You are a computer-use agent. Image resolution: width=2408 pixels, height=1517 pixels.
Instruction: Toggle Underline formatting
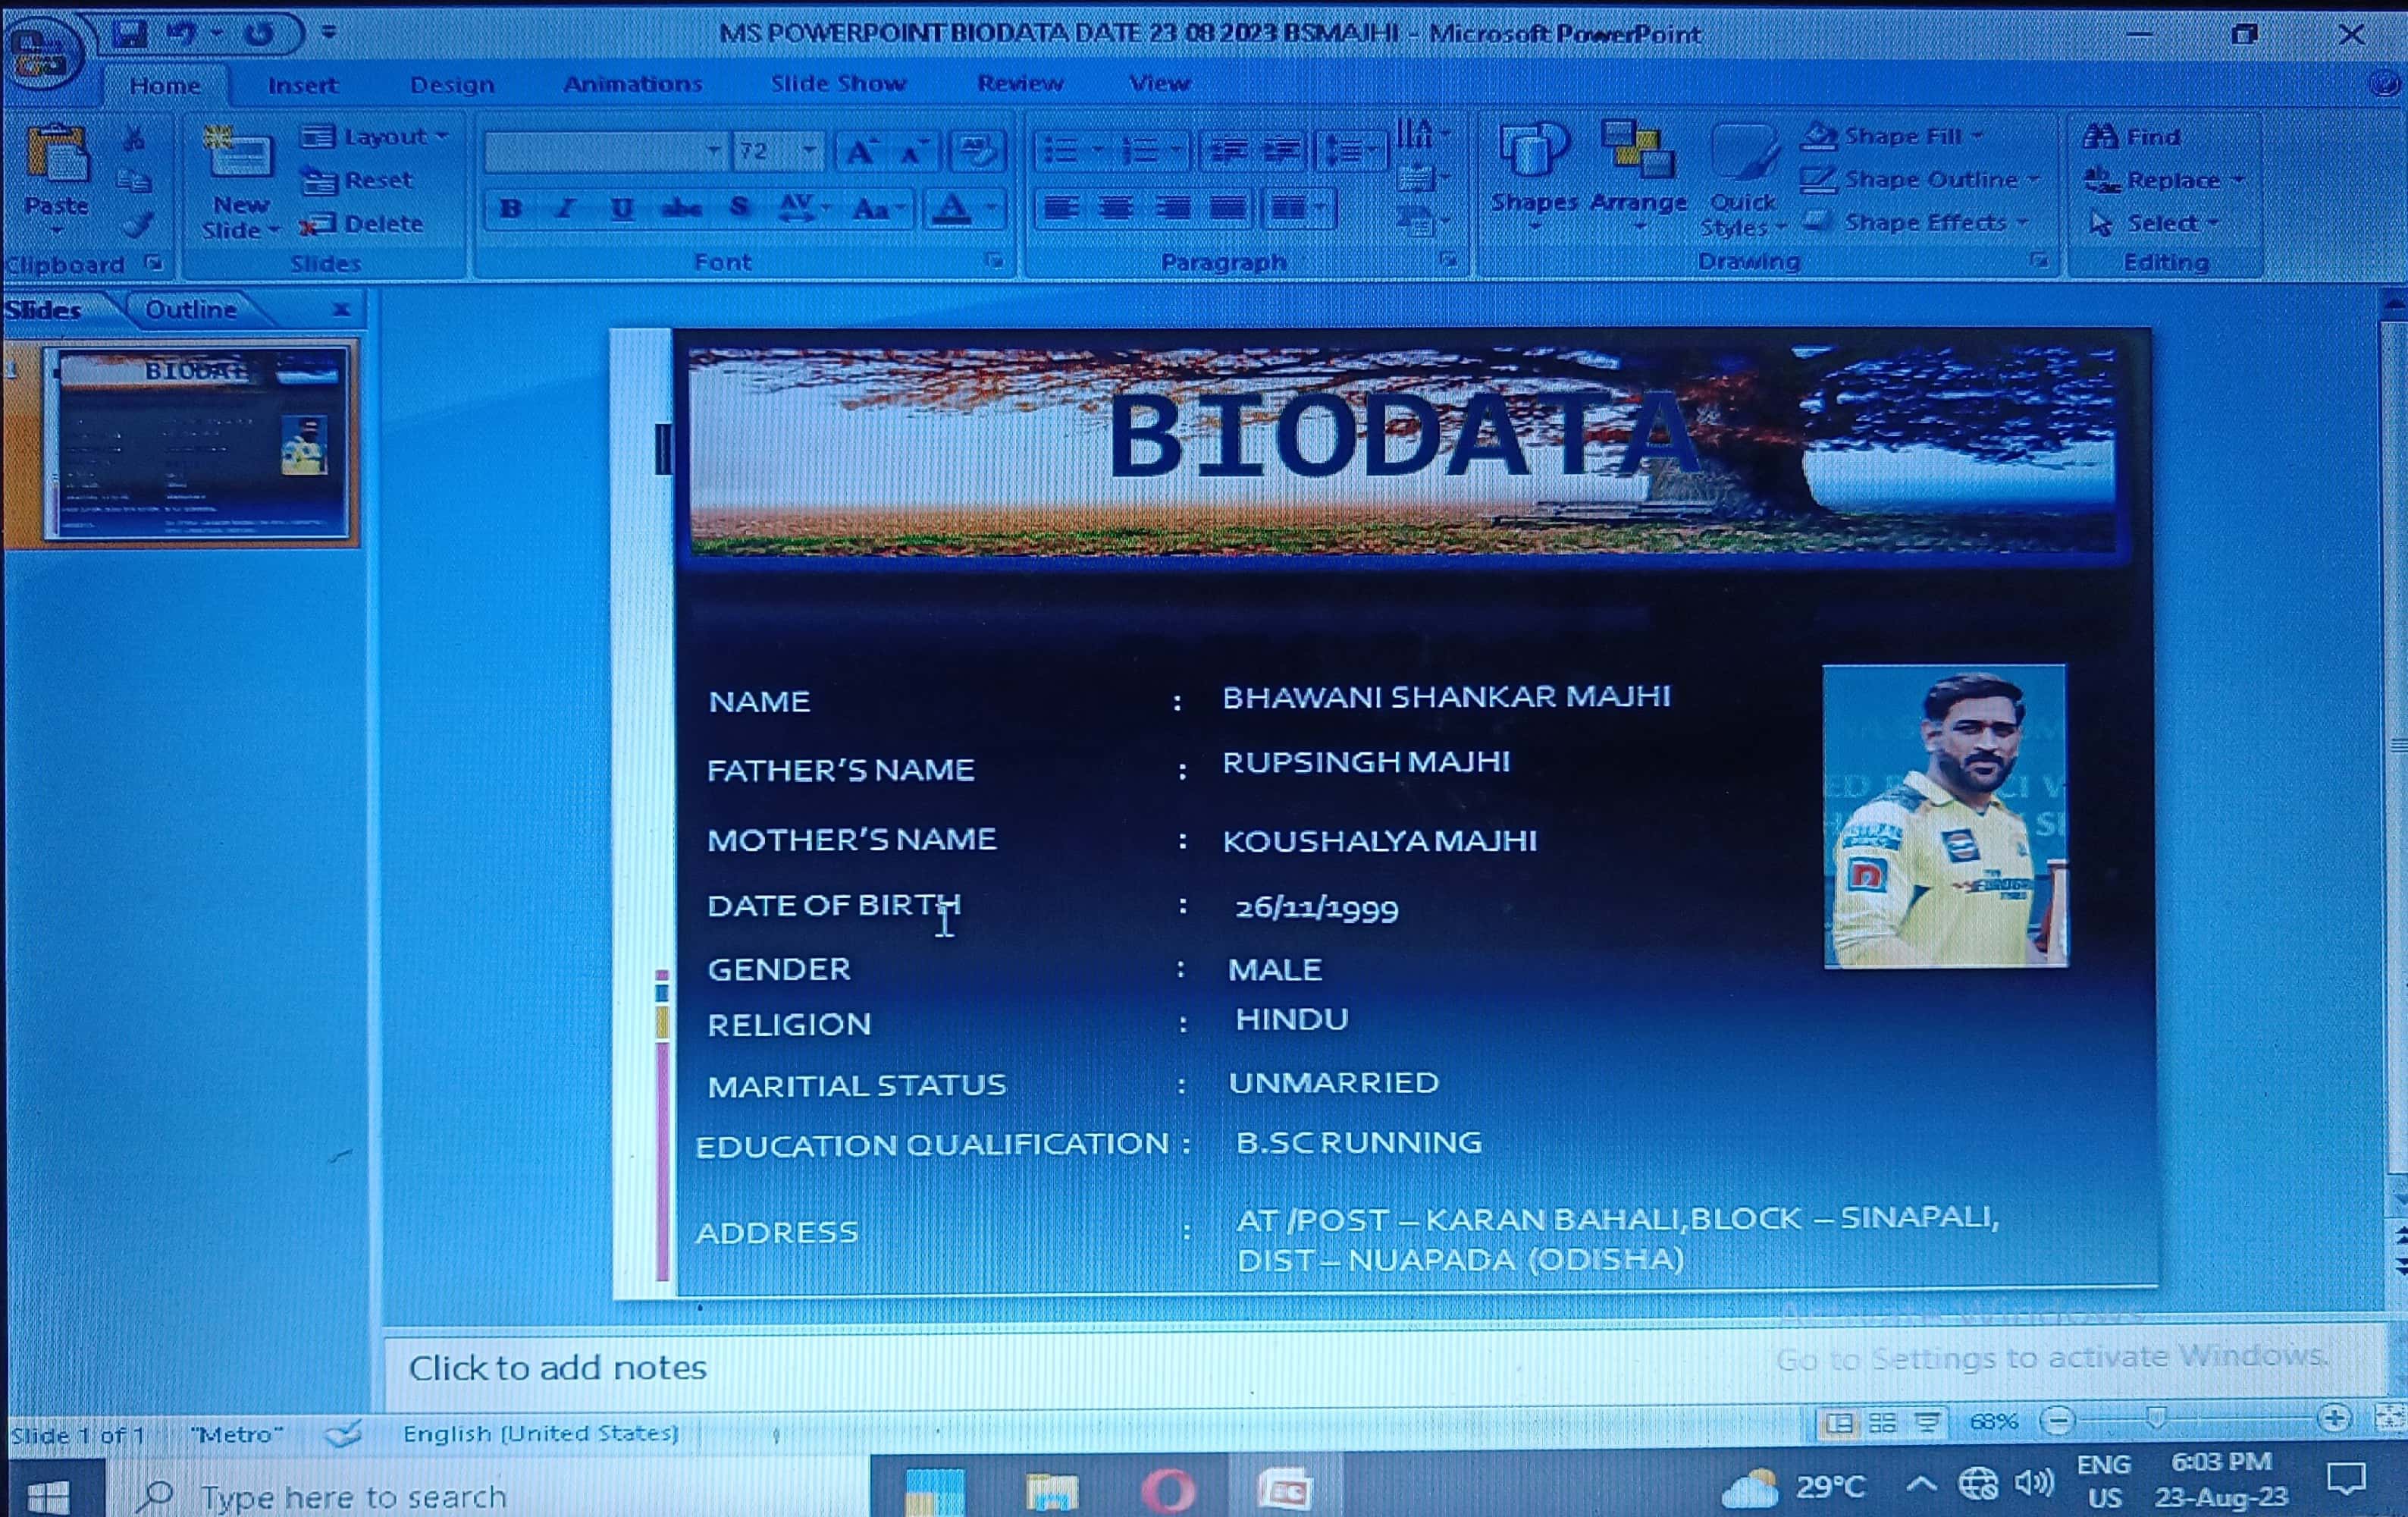click(622, 208)
